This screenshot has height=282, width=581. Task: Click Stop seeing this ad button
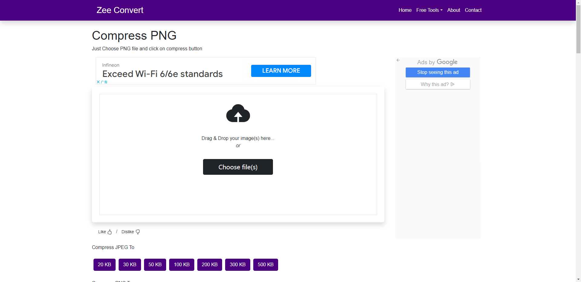click(438, 72)
